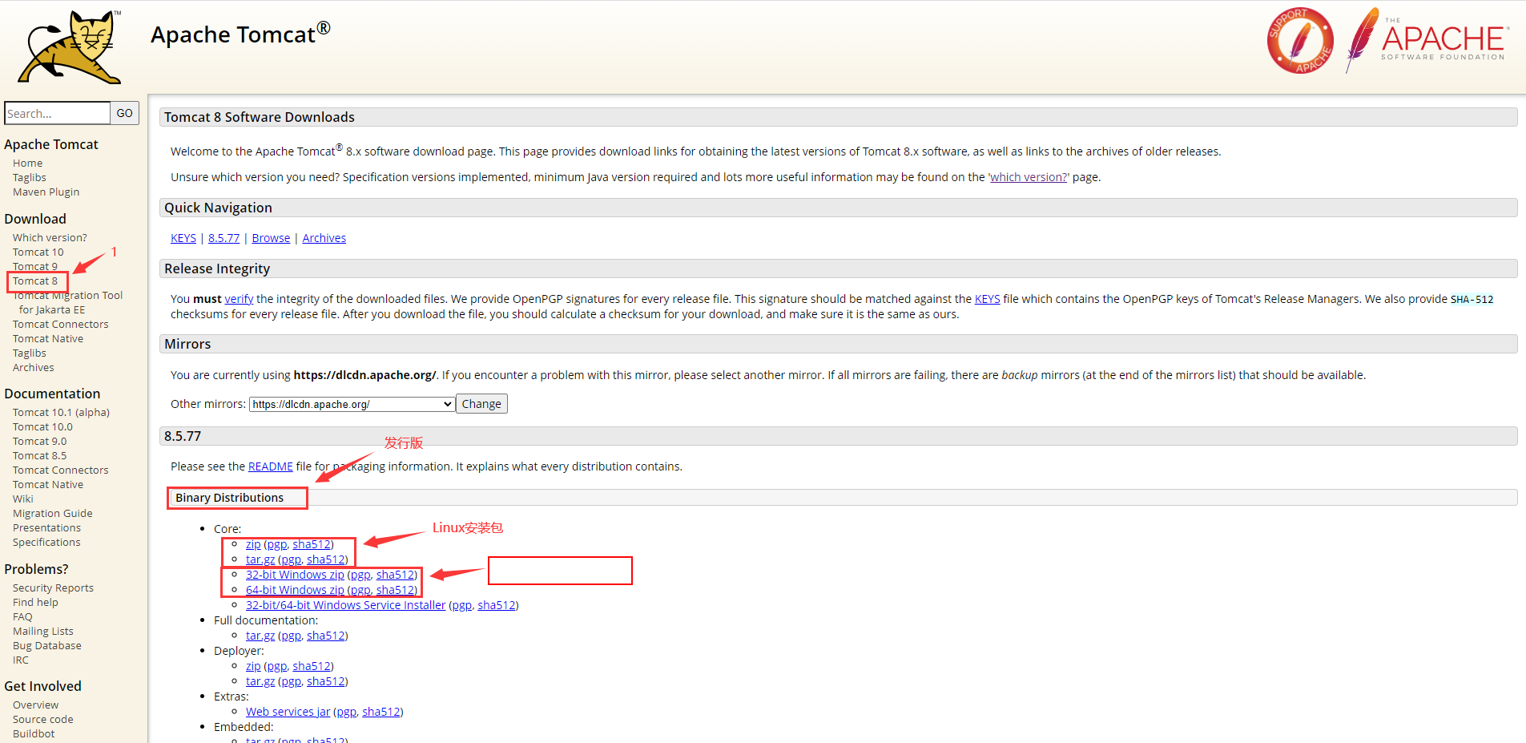Open Tomcat 8.5 documentation link

pos(40,455)
